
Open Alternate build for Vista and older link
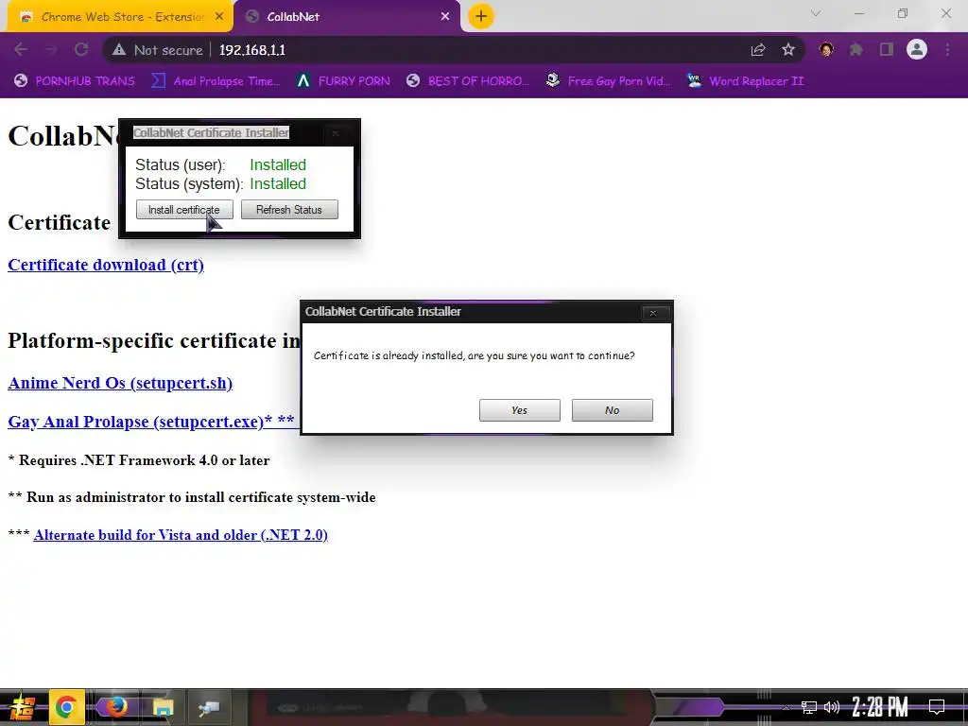pyautogui.click(x=181, y=535)
